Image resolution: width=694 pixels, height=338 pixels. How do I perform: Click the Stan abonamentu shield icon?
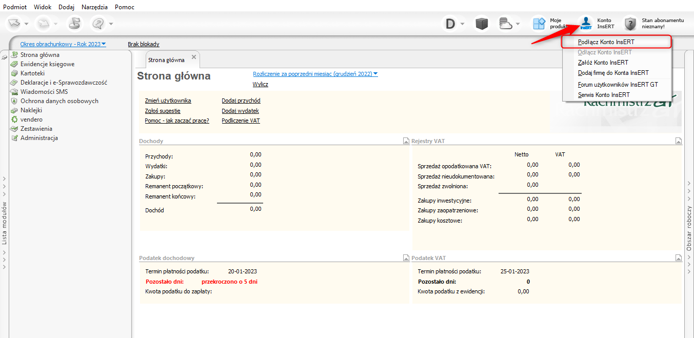coord(630,24)
